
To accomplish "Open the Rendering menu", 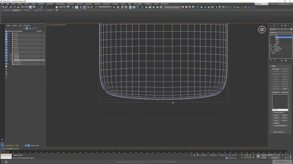I will coord(71,4).
